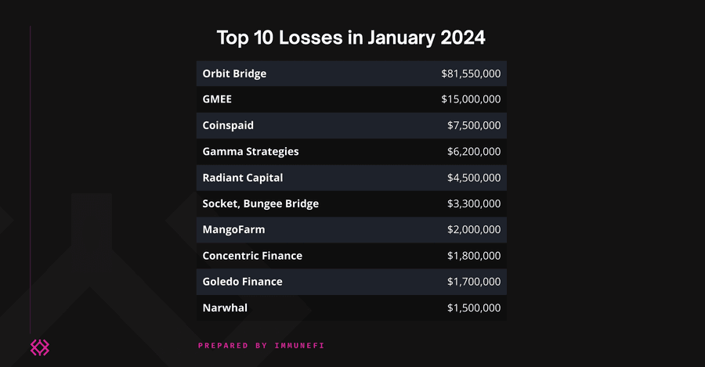The height and width of the screenshot is (367, 705).
Task: Click the pink Immunefi logo icon
Action: [x=39, y=347]
